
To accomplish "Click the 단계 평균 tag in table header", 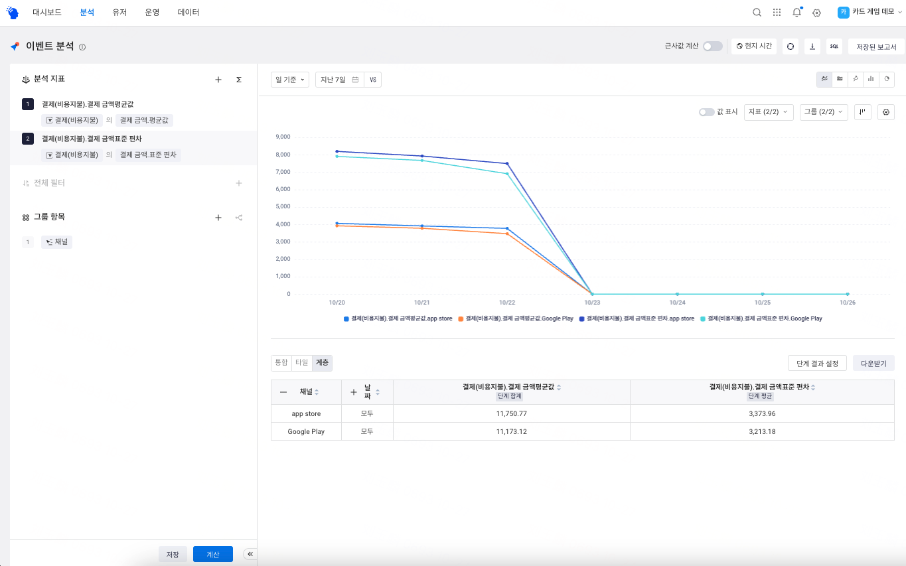I will click(760, 396).
